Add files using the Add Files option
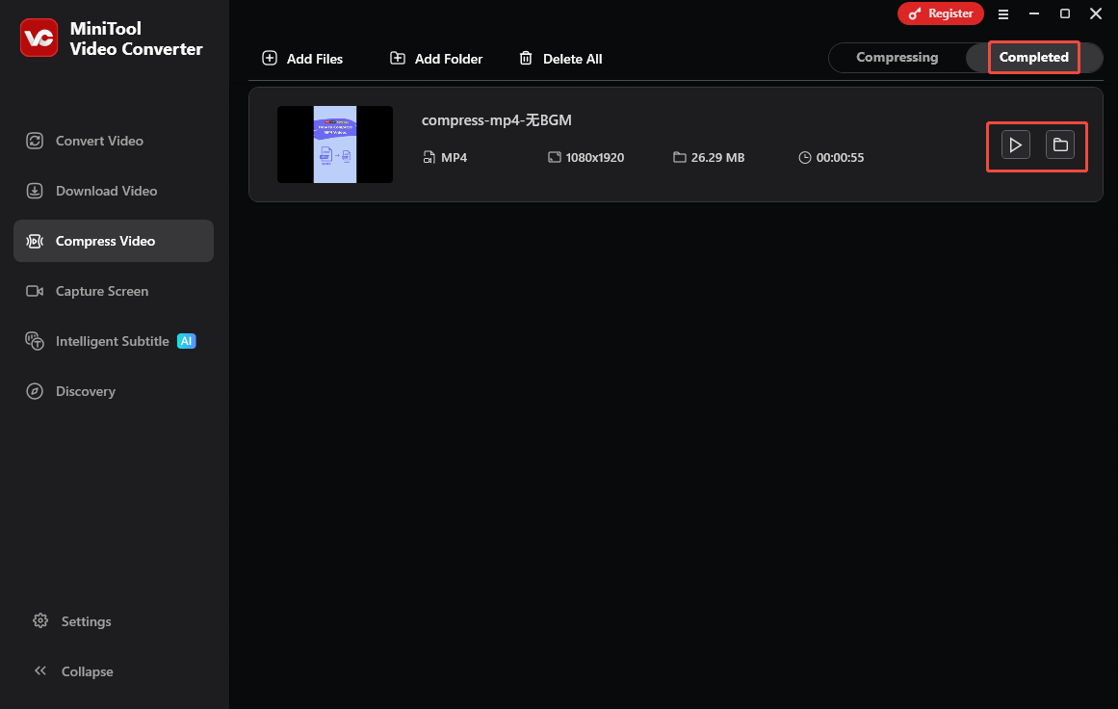The width and height of the screenshot is (1118, 709). 302,59
